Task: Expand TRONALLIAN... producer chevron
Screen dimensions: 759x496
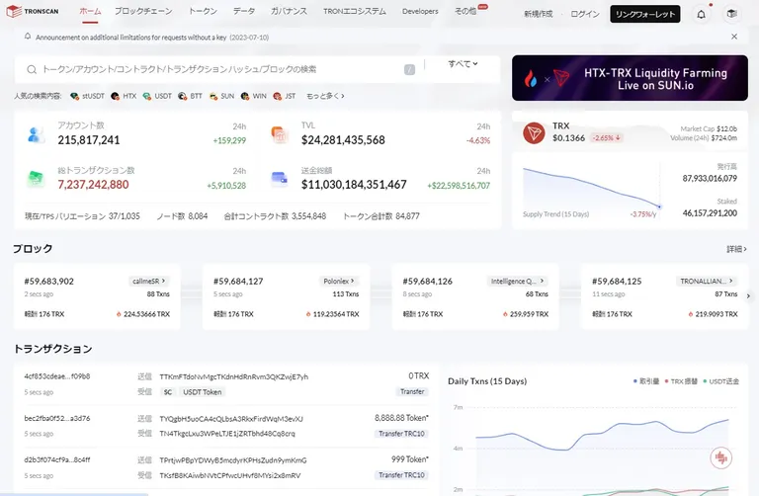Action: [731, 281]
